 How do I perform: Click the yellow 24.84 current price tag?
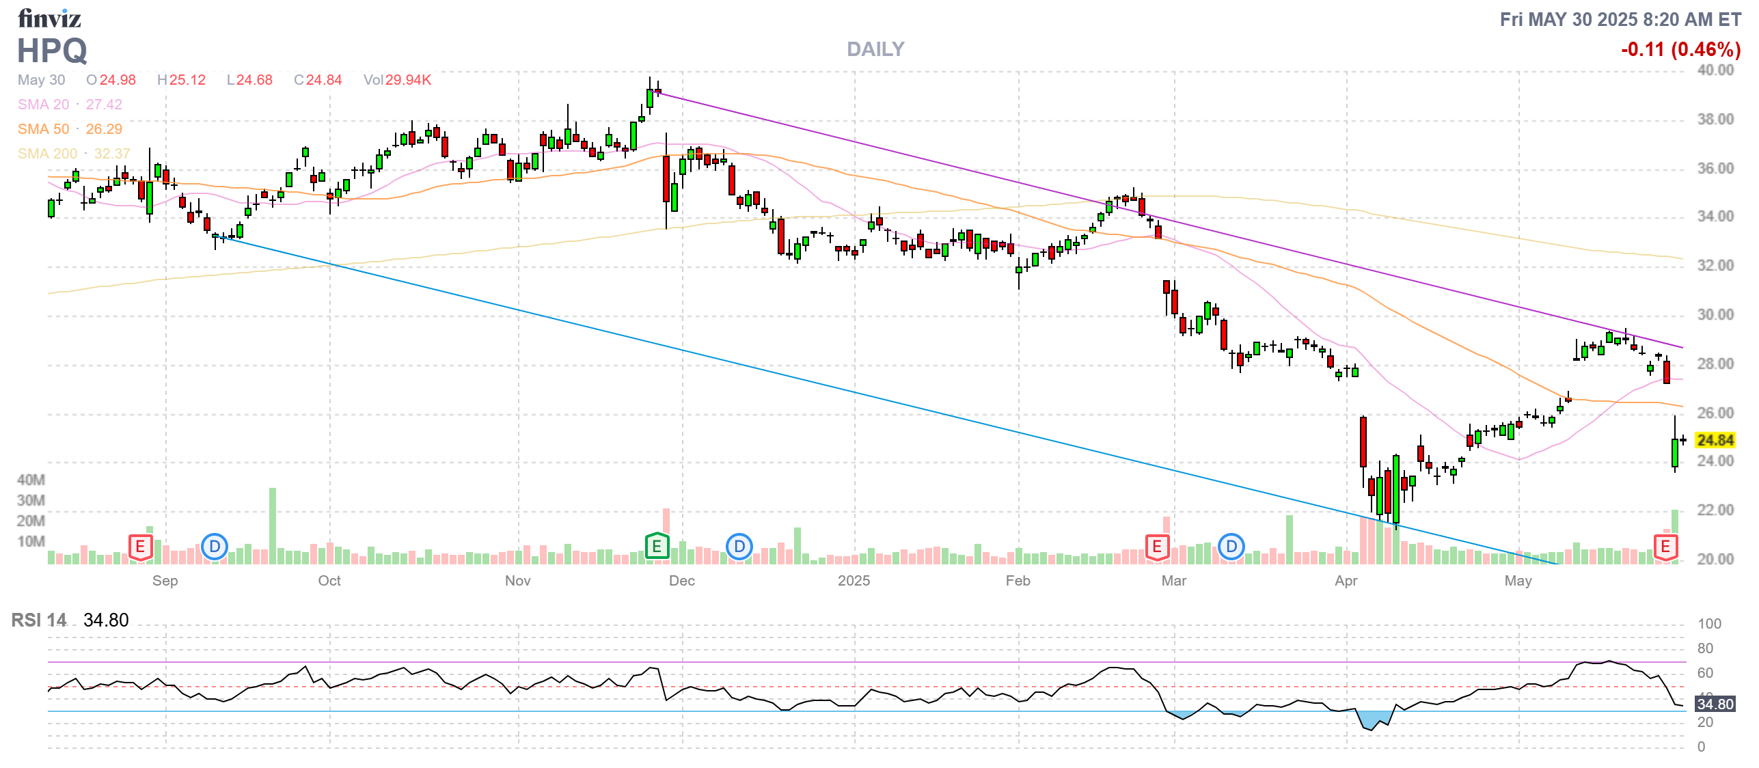click(1715, 441)
